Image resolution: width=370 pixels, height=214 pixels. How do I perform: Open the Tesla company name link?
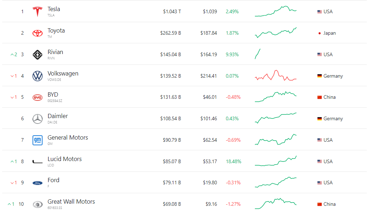point(54,9)
